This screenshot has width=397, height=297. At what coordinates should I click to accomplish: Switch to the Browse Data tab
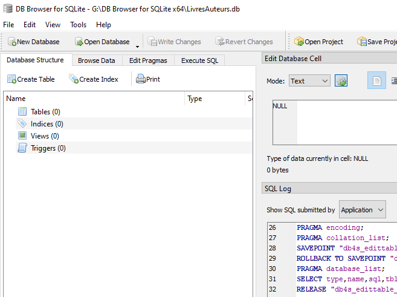(x=97, y=60)
